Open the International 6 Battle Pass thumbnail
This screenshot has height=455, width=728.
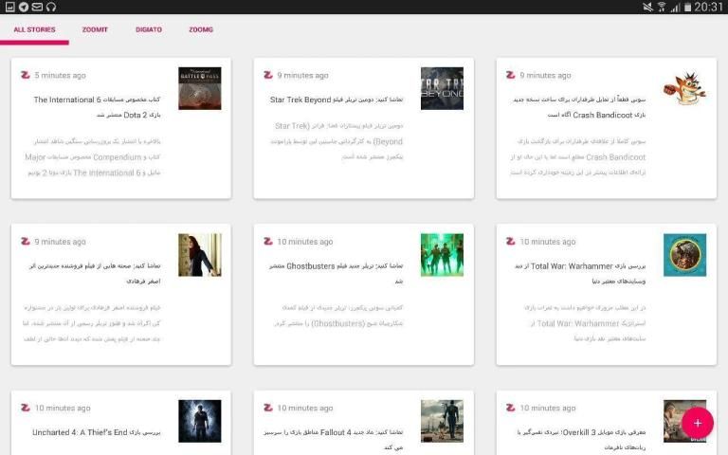point(199,88)
